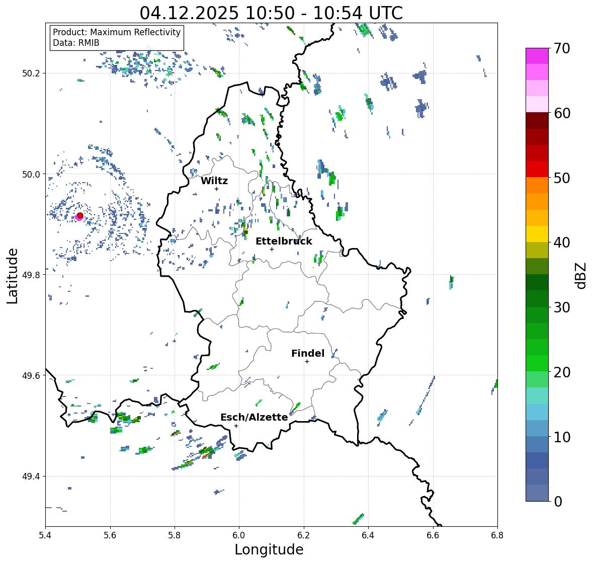Click the Longitude axis label
The height and width of the screenshot is (562, 593).
coord(269,549)
